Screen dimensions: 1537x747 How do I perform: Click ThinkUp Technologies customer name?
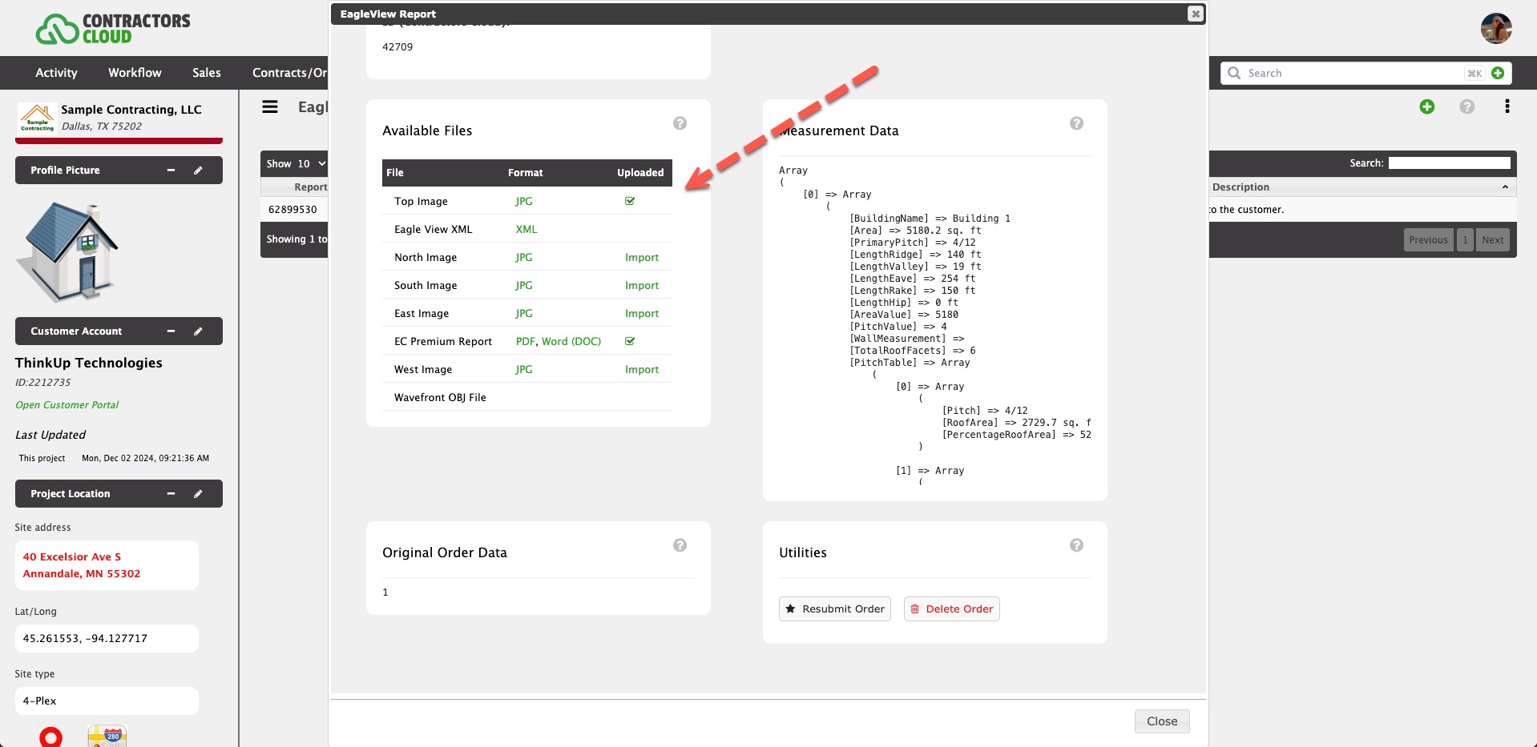[x=88, y=363]
